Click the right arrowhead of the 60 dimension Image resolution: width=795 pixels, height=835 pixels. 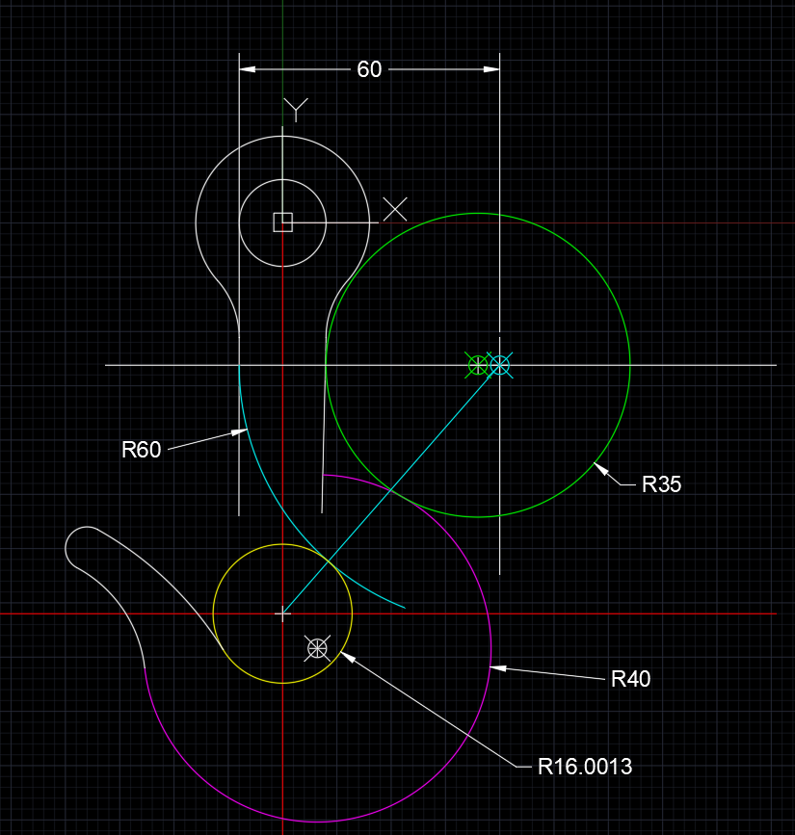coord(491,69)
